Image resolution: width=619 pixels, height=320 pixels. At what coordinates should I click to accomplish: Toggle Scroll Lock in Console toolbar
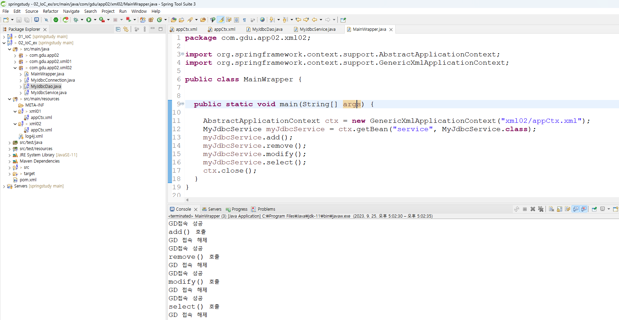click(559, 209)
